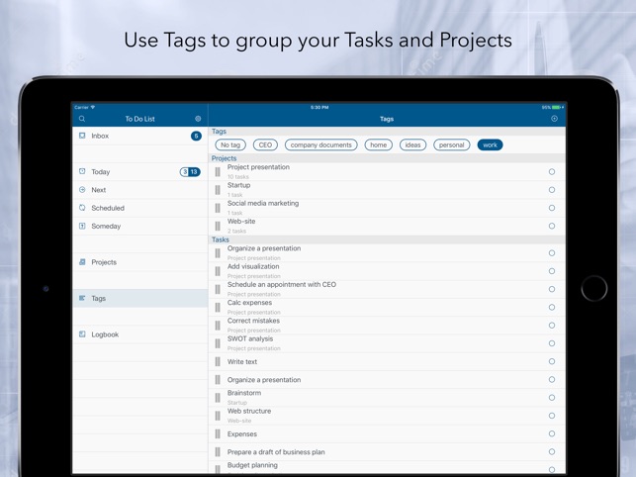Screen dimensions: 636x477
Task: Filter by CEO tag
Action: click(x=265, y=144)
